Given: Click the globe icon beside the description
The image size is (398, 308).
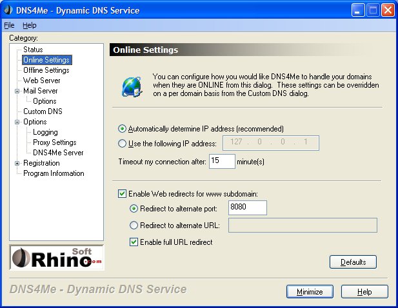Looking at the screenshot, I should click(132, 87).
